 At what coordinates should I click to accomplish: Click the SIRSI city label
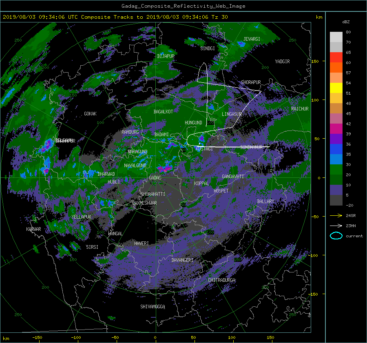click(x=92, y=247)
